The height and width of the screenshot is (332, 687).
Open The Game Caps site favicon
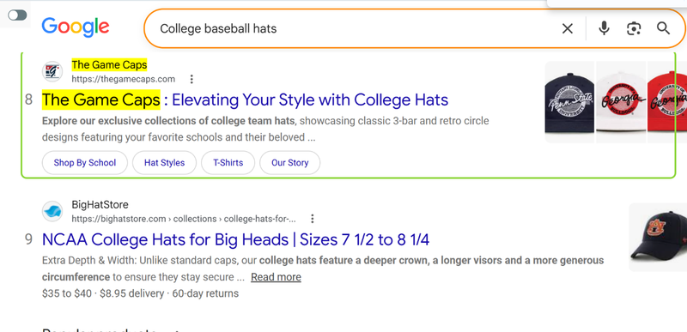tap(52, 72)
